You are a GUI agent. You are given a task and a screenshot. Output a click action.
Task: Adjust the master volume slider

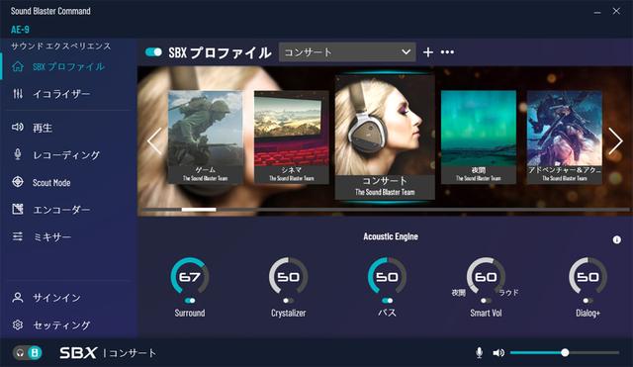565,353
